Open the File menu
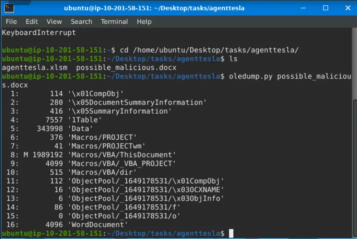This screenshot has width=357, height=239. [11, 21]
